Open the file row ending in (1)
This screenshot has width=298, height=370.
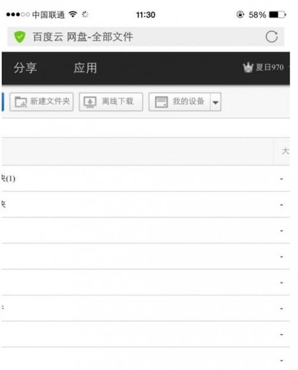click(x=145, y=179)
